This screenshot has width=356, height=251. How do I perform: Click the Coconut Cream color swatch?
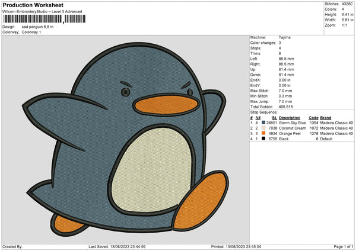[263, 128]
